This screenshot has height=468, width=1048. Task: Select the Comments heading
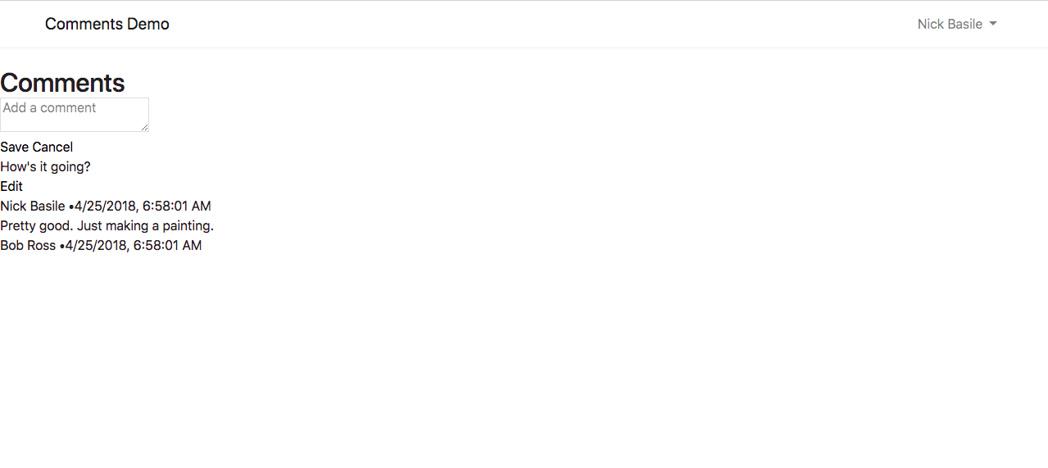62,83
